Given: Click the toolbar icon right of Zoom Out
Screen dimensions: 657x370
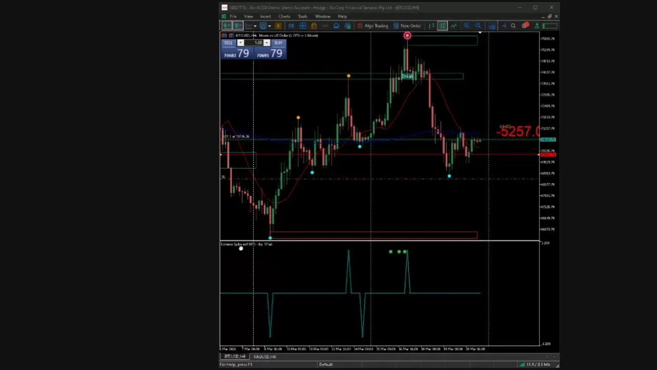Looking at the screenshot, I should (x=492, y=26).
